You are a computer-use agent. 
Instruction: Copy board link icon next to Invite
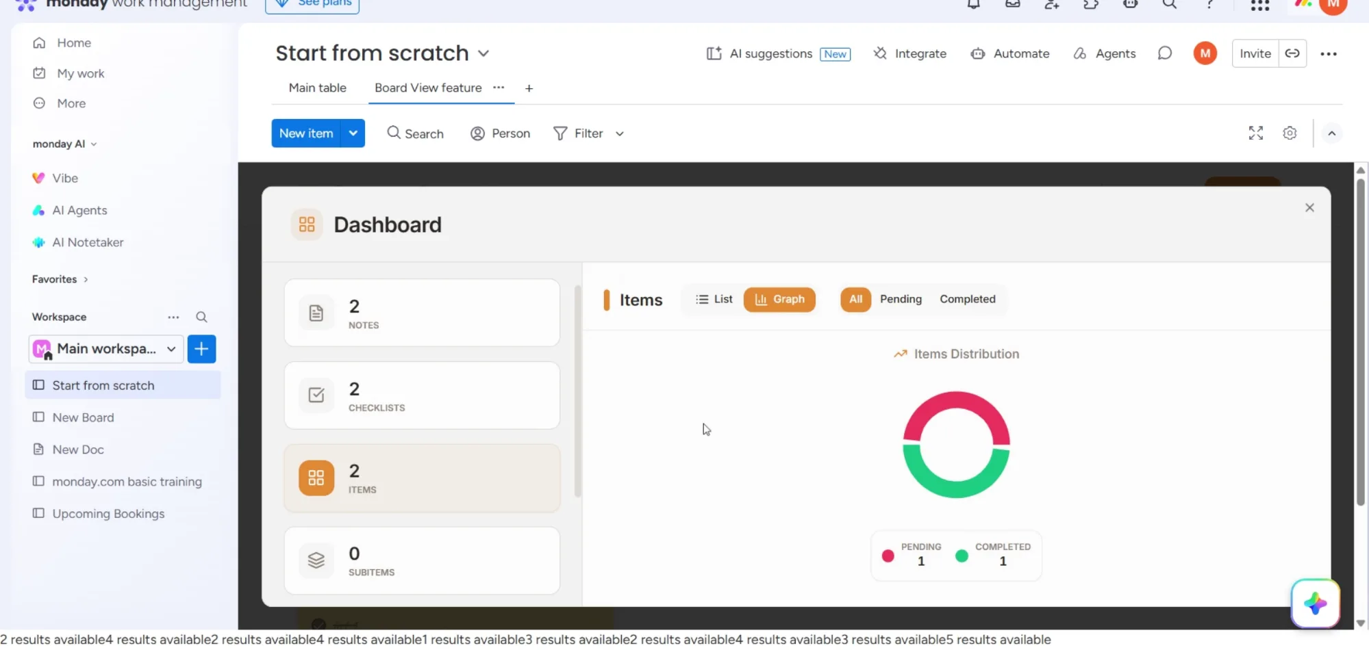1292,53
